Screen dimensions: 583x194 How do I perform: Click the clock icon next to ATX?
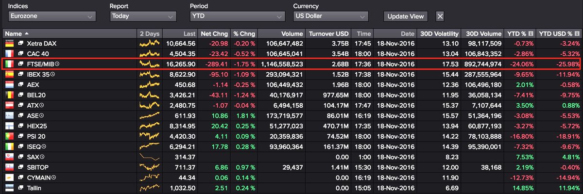tap(42, 105)
